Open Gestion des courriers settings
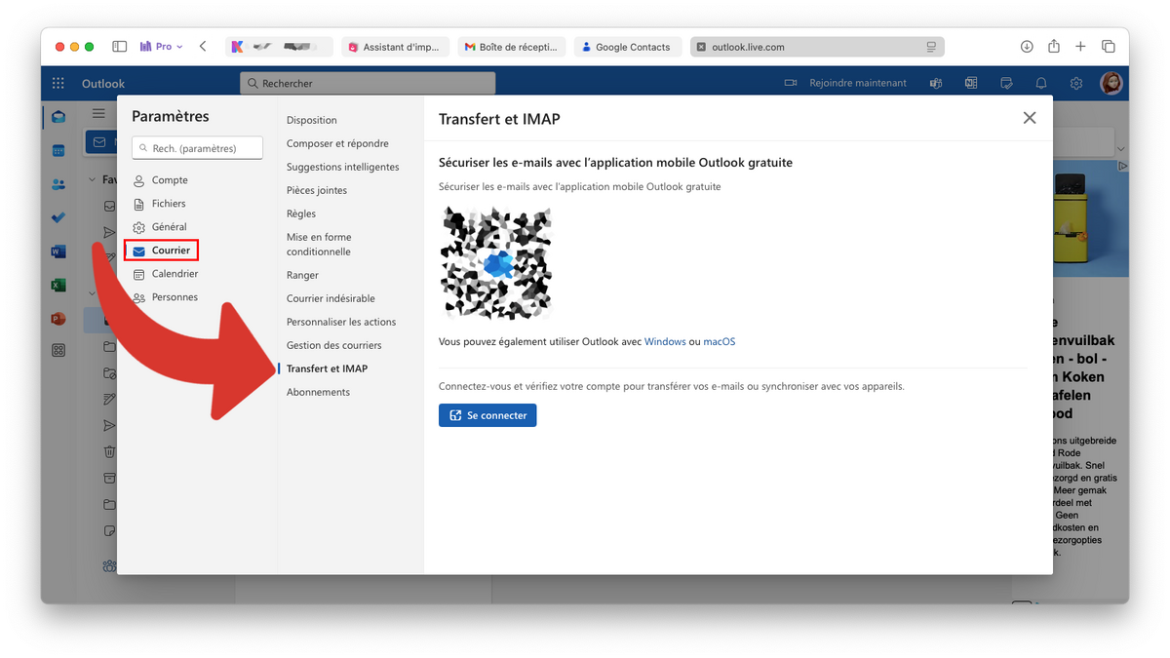Viewport: 1170px width, 658px height. (x=334, y=345)
